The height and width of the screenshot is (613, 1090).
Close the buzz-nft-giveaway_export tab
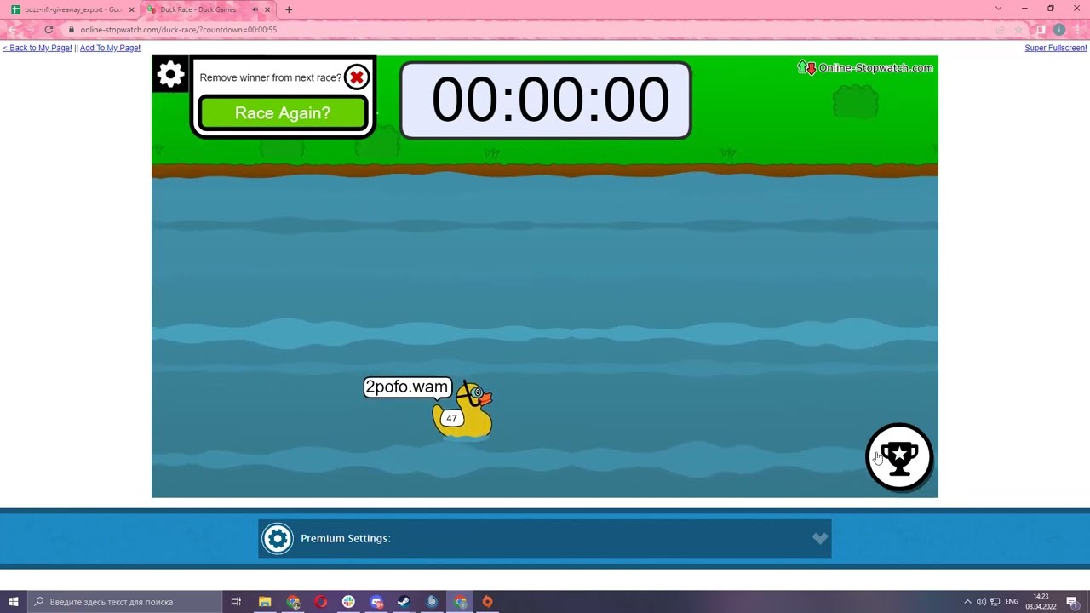(x=131, y=9)
